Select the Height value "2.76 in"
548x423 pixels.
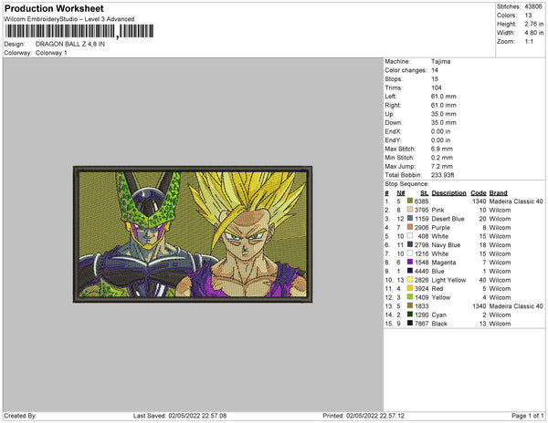coord(534,24)
